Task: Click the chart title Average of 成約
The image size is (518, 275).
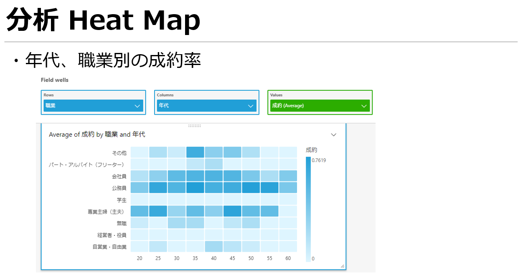Action: tap(97, 135)
